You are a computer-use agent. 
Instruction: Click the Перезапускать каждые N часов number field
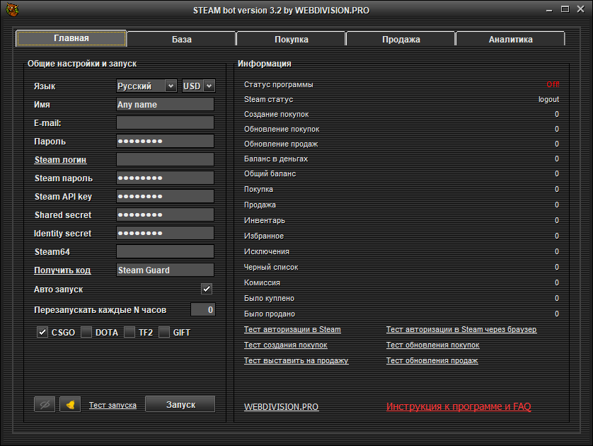202,309
